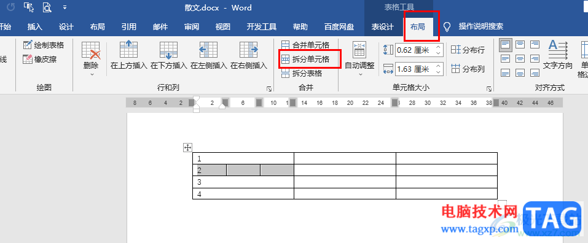Open the Table Design (表设计) tab
Viewport: 588px width, 243px height.
[383, 26]
